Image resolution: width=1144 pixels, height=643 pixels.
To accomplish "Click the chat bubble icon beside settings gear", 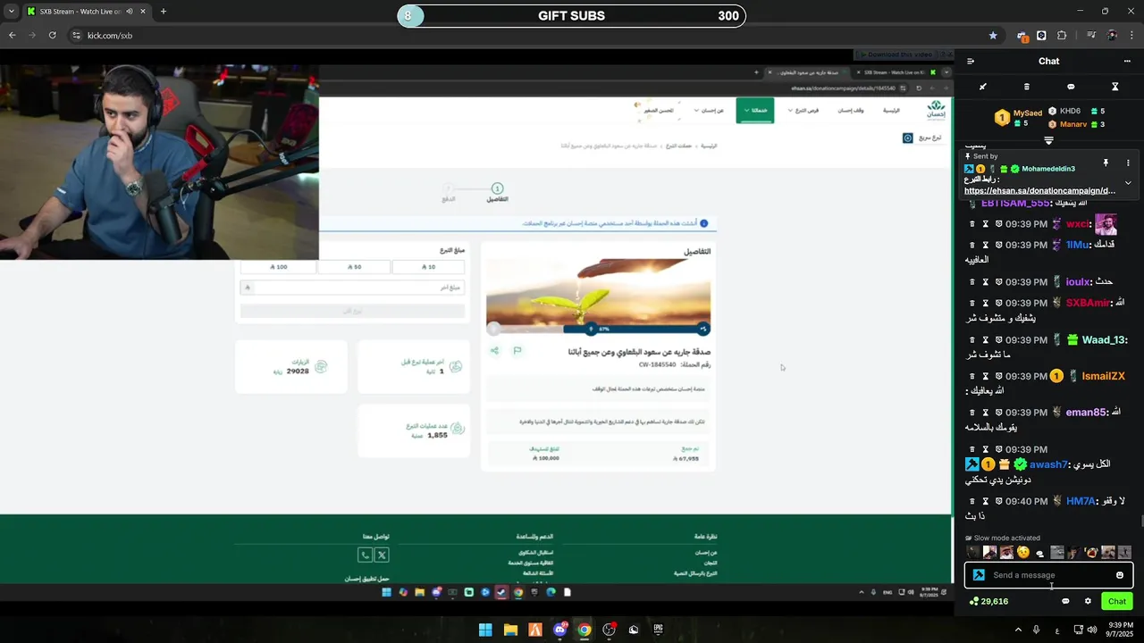I will [x=1065, y=602].
